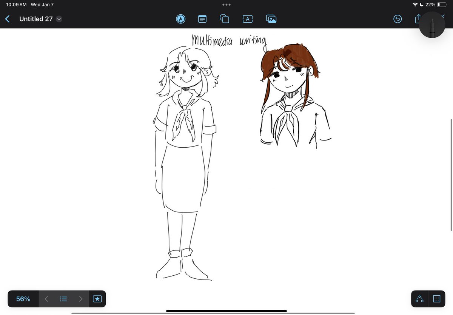Add a scene with the star button
Image resolution: width=453 pixels, height=315 pixels.
(x=97, y=299)
